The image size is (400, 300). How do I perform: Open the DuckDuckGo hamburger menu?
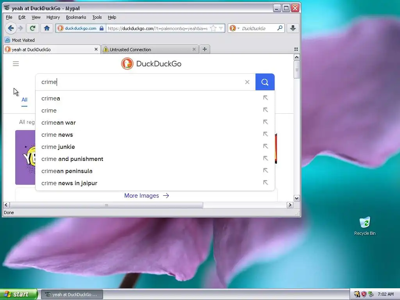[16, 64]
